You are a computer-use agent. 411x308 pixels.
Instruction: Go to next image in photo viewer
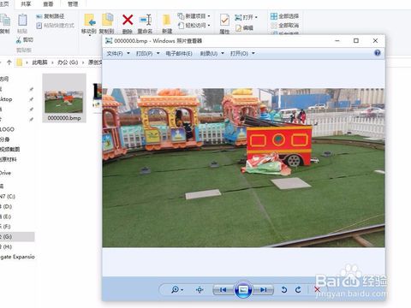tap(264, 290)
